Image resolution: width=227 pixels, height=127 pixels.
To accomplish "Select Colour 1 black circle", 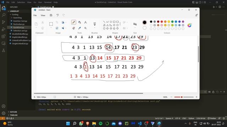I will click(144, 22).
